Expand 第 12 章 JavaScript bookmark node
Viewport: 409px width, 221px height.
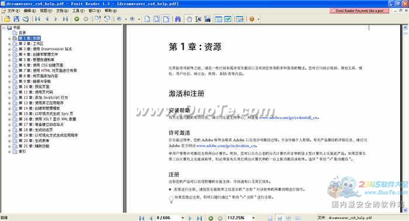9,98
